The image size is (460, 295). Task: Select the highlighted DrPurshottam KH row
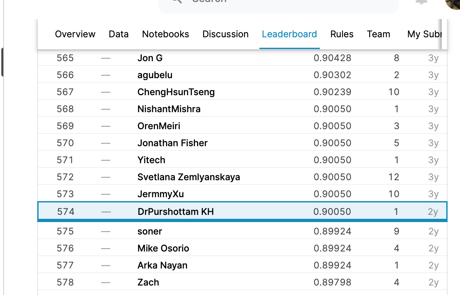(242, 212)
